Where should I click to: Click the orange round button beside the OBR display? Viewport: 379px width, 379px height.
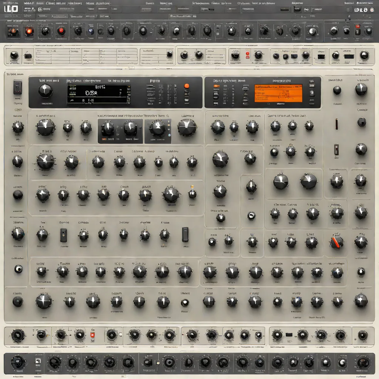coord(187,86)
